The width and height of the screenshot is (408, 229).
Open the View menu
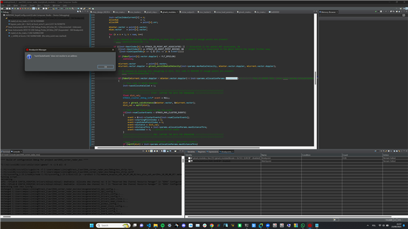(x=15, y=5)
